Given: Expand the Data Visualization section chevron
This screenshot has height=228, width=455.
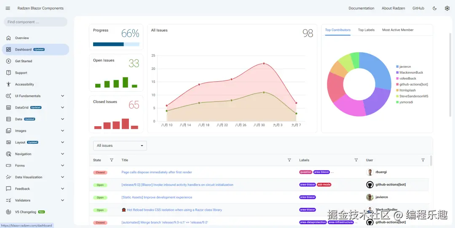Looking at the screenshot, I should 62,177.
